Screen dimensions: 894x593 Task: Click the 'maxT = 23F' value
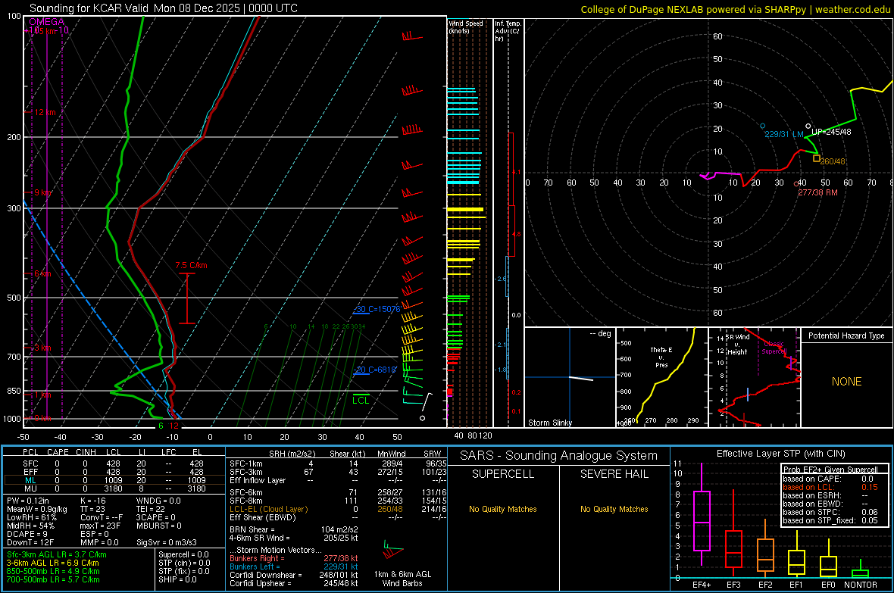pyautogui.click(x=100, y=526)
